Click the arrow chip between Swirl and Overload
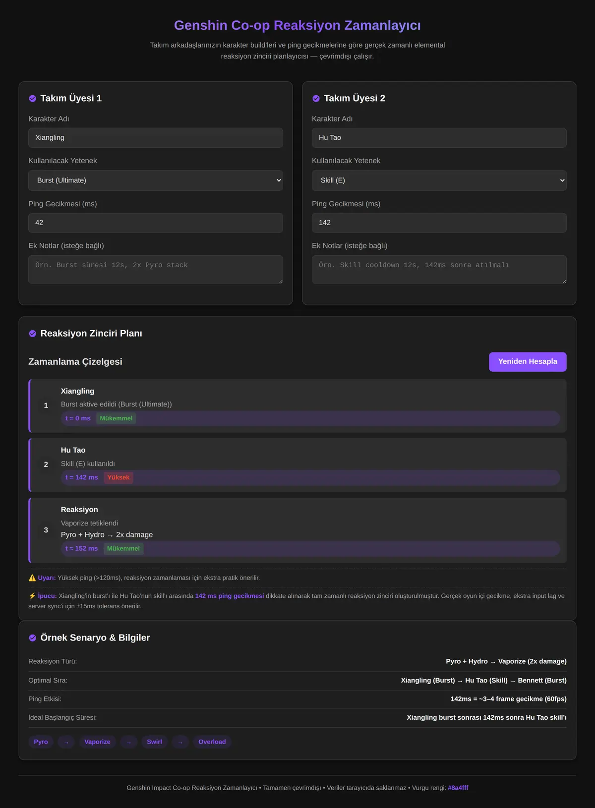Screen dimensions: 595x808 pos(180,742)
